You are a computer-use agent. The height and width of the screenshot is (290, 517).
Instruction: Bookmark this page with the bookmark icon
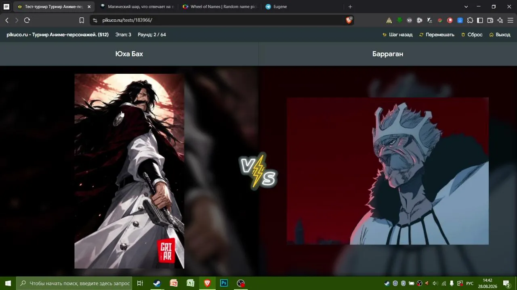tap(82, 20)
